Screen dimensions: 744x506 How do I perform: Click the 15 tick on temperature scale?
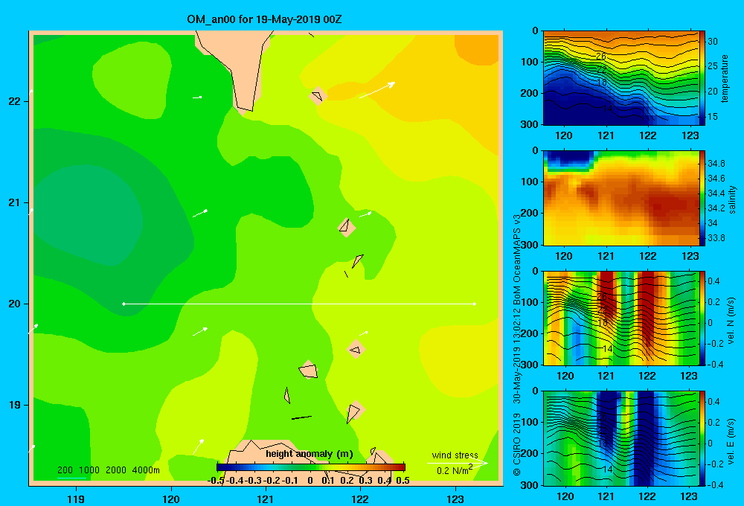tap(713, 116)
